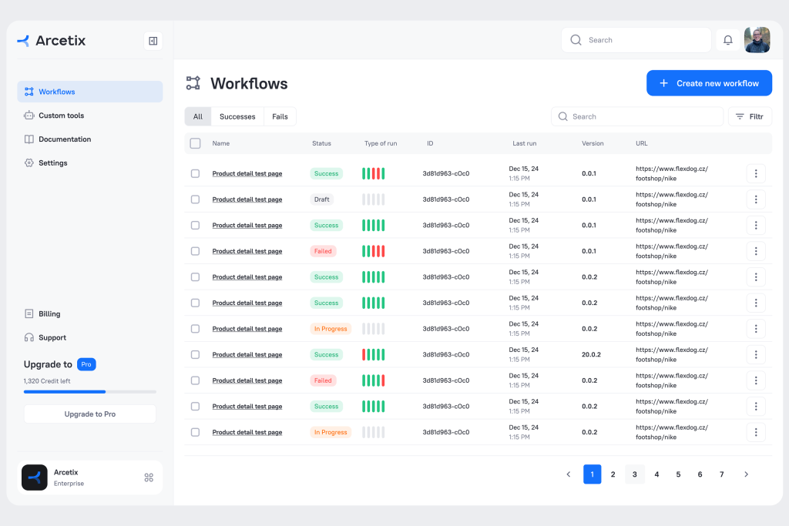Open three-dot menu for the Draft row
The width and height of the screenshot is (789, 526).
pos(755,199)
